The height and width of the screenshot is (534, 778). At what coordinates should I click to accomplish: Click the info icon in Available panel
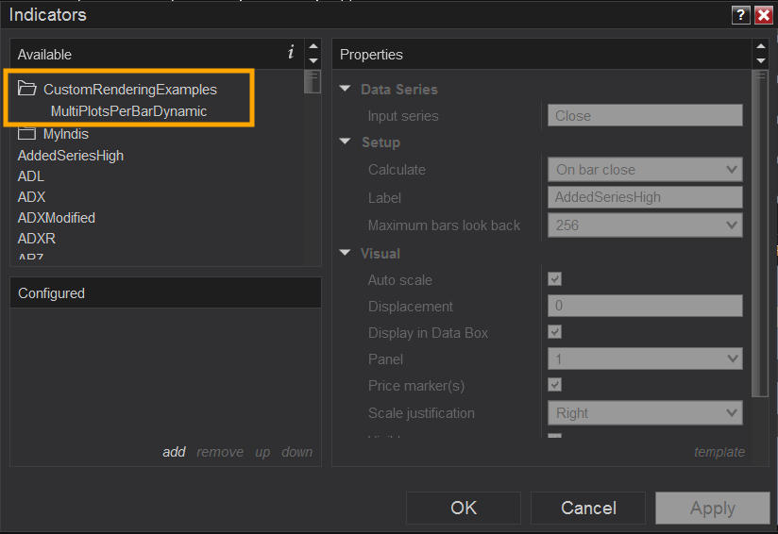coord(291,53)
